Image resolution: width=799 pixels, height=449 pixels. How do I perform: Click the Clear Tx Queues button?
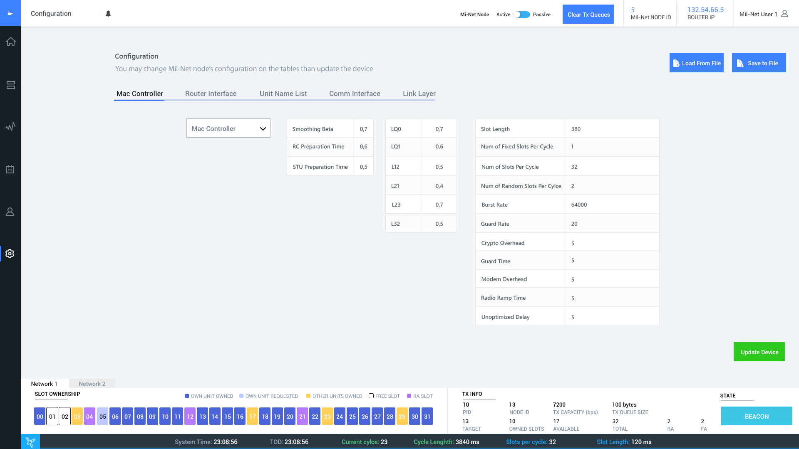(x=588, y=14)
